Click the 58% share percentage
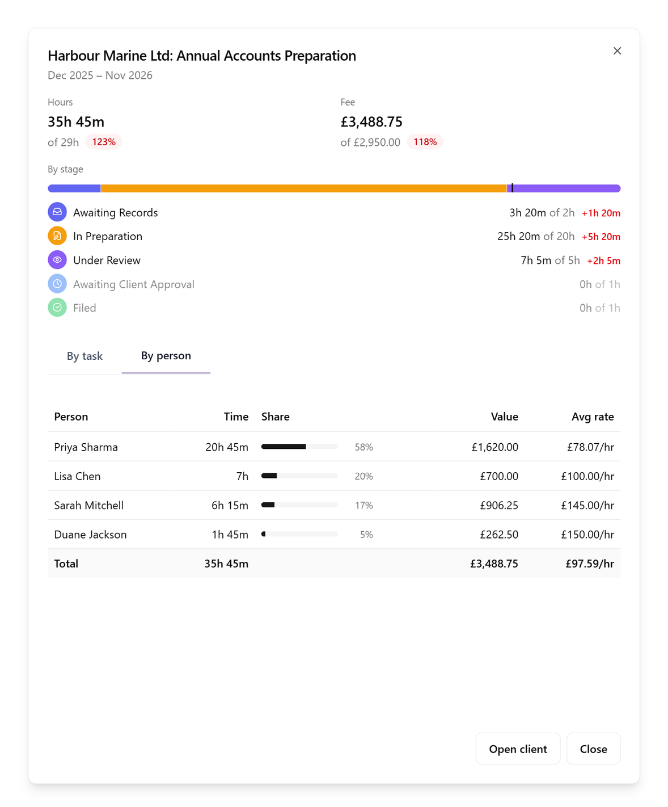 click(x=363, y=447)
